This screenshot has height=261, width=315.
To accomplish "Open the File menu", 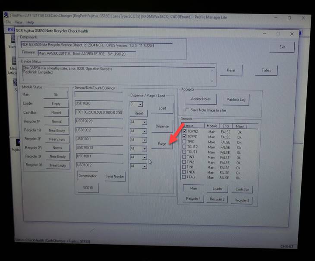I will coord(8,22).
